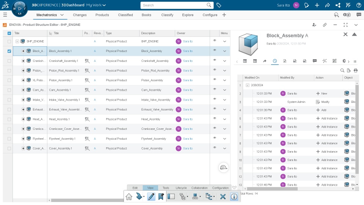Toggle the pencil edit mode tool
364x205 pixels.
pyautogui.click(x=151, y=197)
